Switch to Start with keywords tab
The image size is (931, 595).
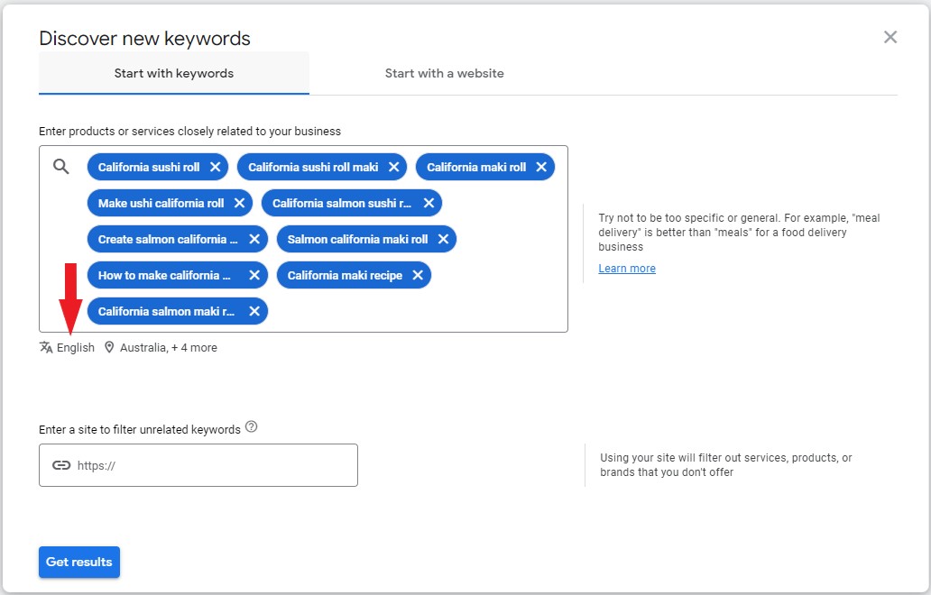click(x=174, y=73)
